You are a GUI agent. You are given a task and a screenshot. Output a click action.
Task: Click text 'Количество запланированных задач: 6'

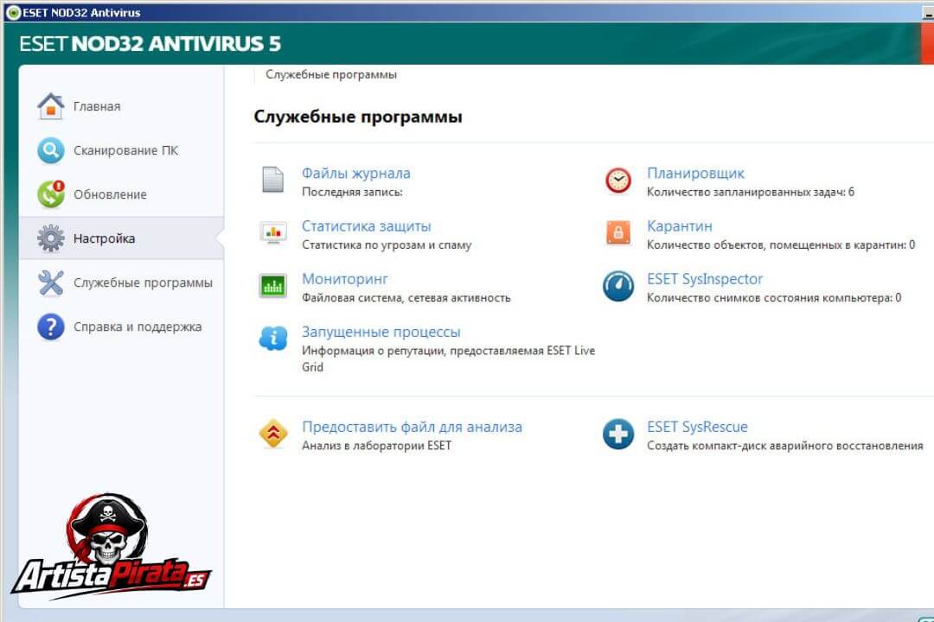coord(751,193)
